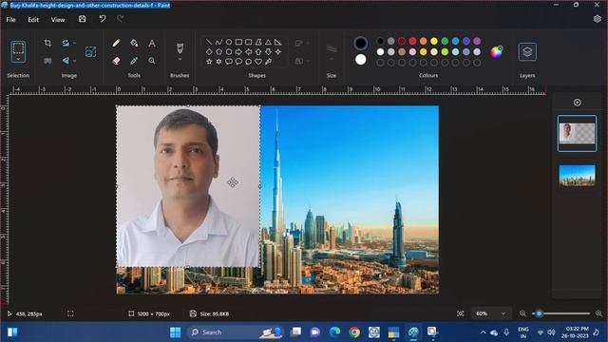The height and width of the screenshot is (342, 608).
Task: Select the Magnifier tool
Action: [x=152, y=61]
